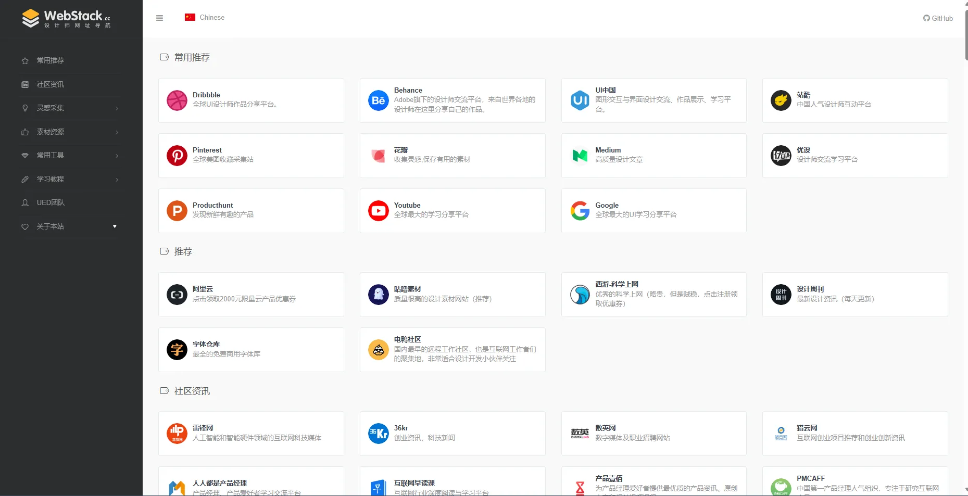Click the Chinese flag icon
This screenshot has width=968, height=496.
(190, 17)
